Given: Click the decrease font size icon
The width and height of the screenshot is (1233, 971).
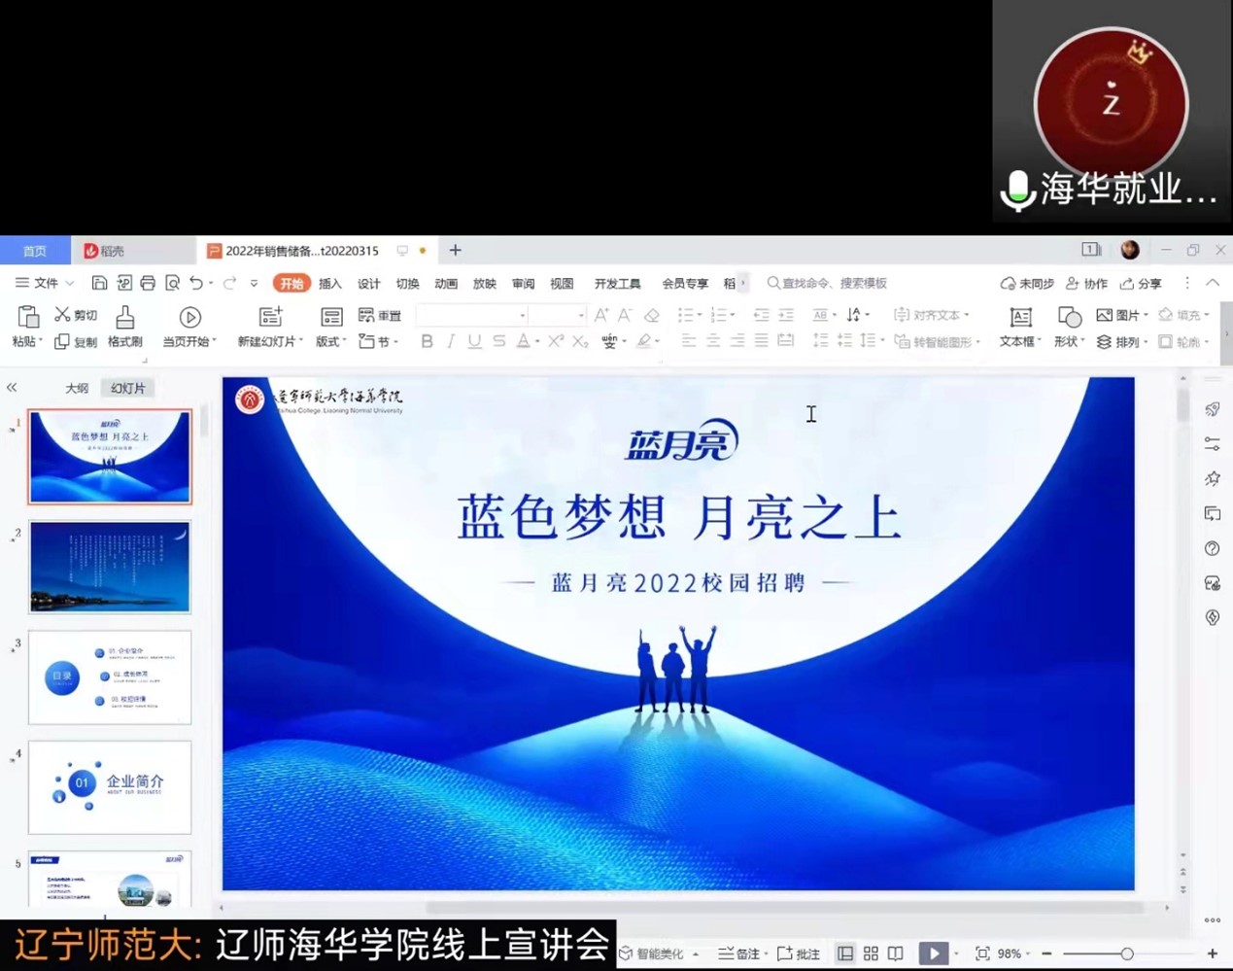Looking at the screenshot, I should (x=625, y=315).
